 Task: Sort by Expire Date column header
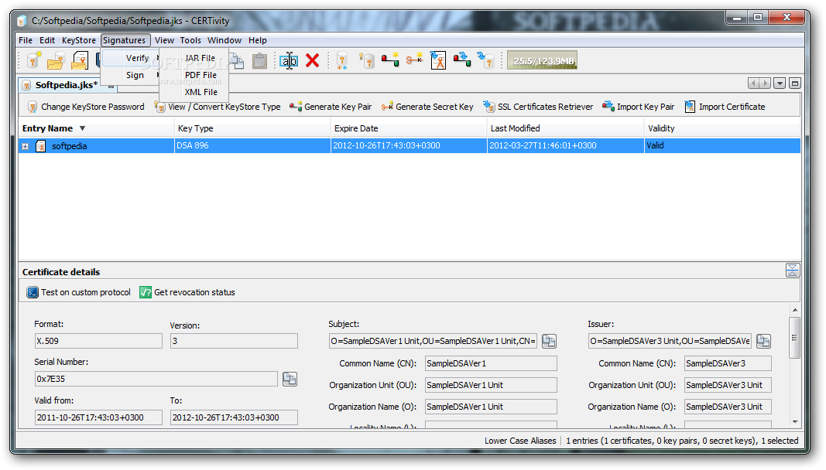[x=409, y=128]
